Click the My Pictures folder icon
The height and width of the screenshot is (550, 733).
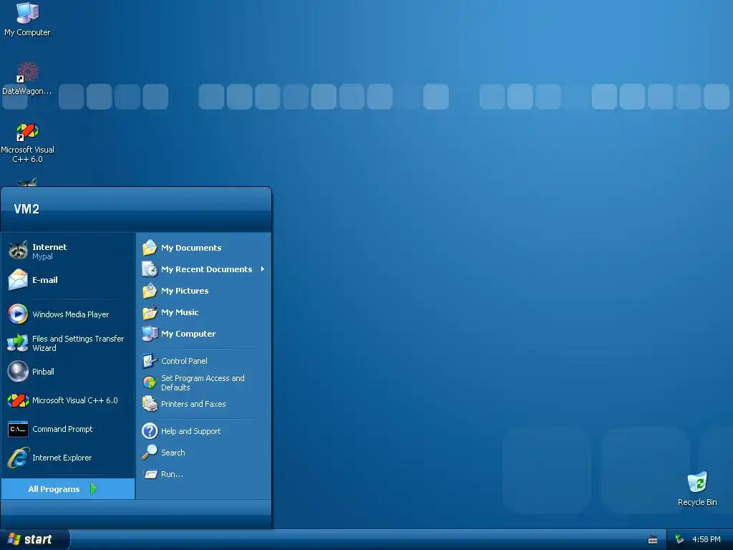click(x=150, y=291)
